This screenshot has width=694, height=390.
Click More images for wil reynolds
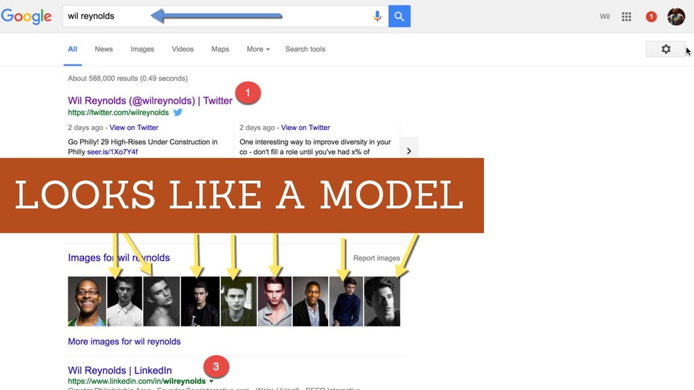point(124,341)
